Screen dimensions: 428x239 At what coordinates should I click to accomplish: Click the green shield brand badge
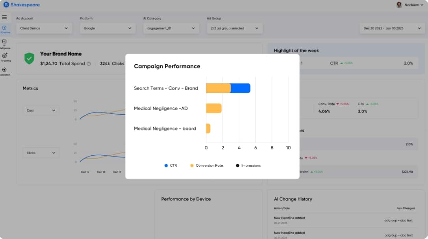[29, 58]
